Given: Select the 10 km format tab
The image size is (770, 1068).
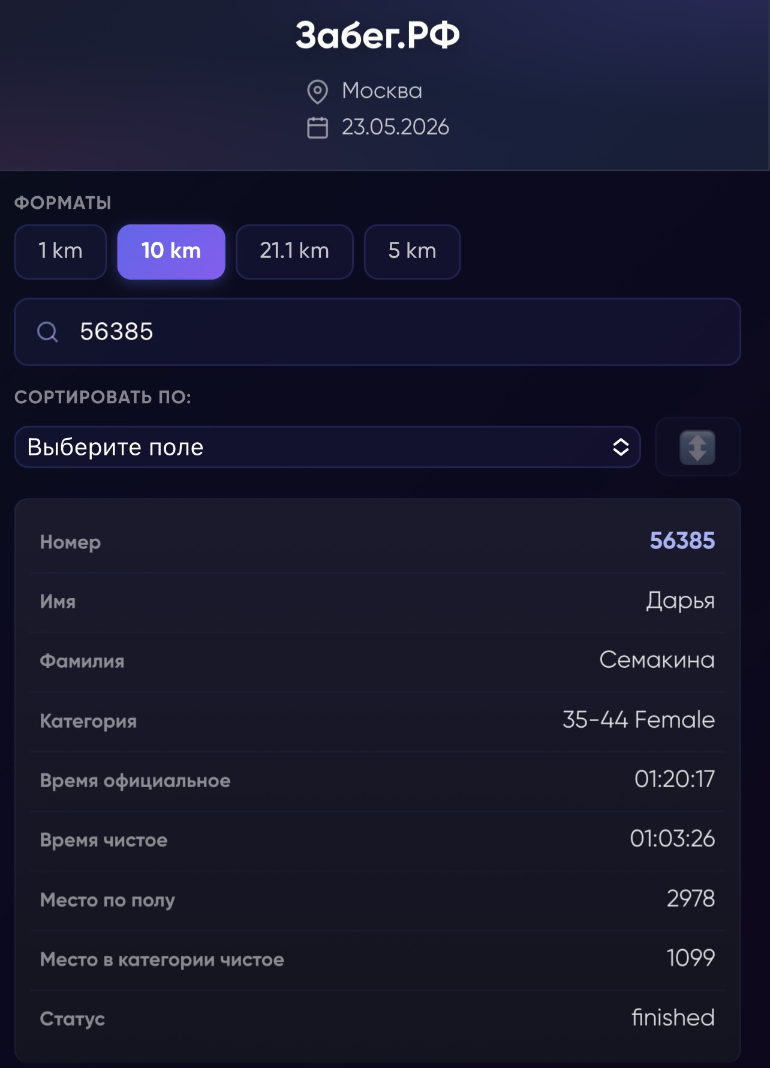Looking at the screenshot, I should click(171, 251).
